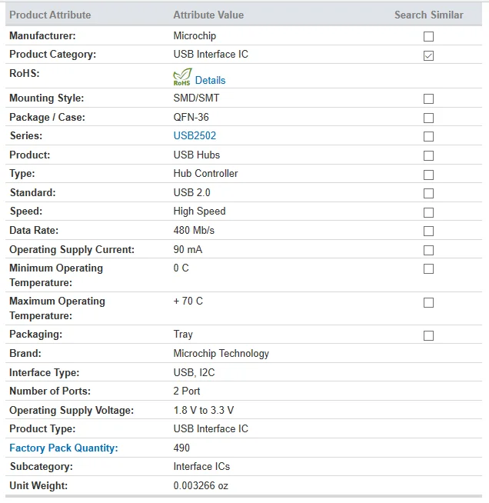Click the Hub Controller type value

[205, 174]
